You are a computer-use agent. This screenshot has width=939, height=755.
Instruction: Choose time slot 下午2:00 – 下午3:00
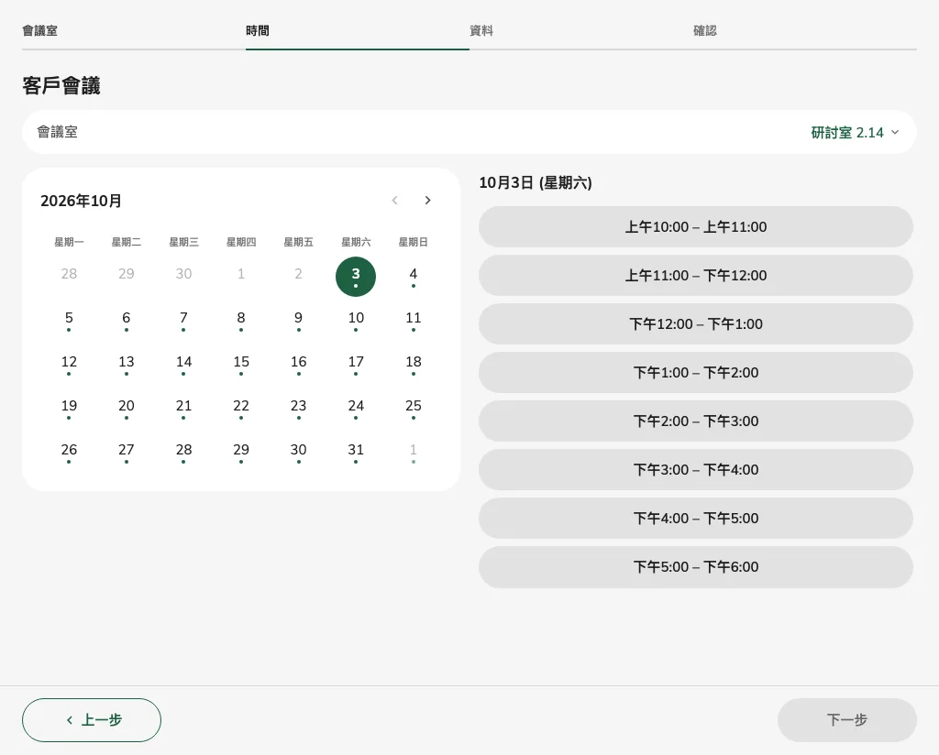pos(696,421)
